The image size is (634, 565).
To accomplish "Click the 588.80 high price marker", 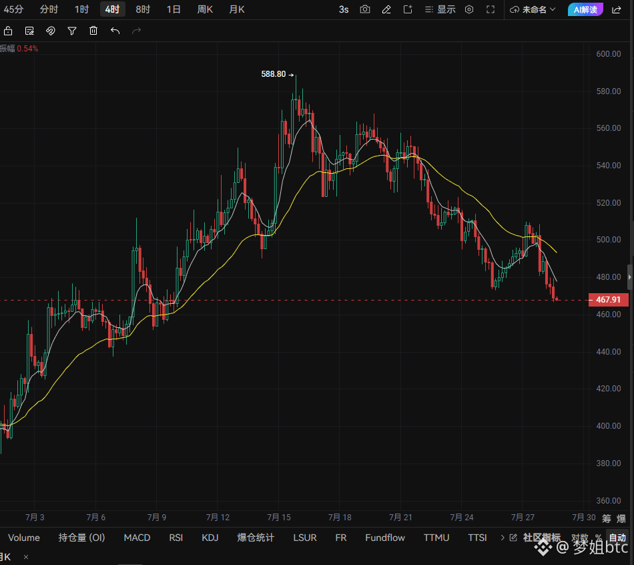I will point(278,74).
